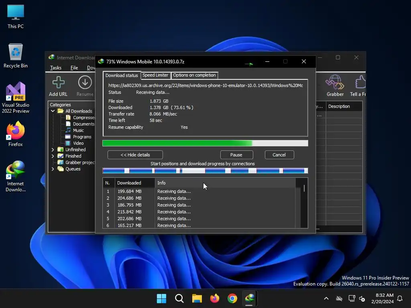Open the clock and date flyout
Image resolution: width=411 pixels, height=308 pixels.
point(383,298)
